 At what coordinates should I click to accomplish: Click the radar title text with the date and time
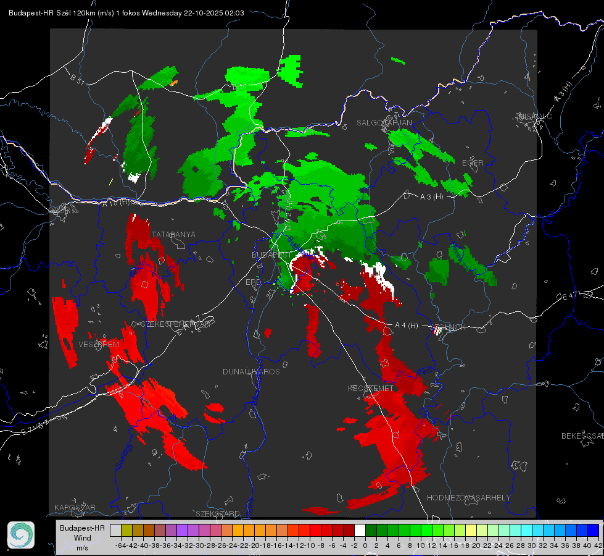(x=126, y=13)
